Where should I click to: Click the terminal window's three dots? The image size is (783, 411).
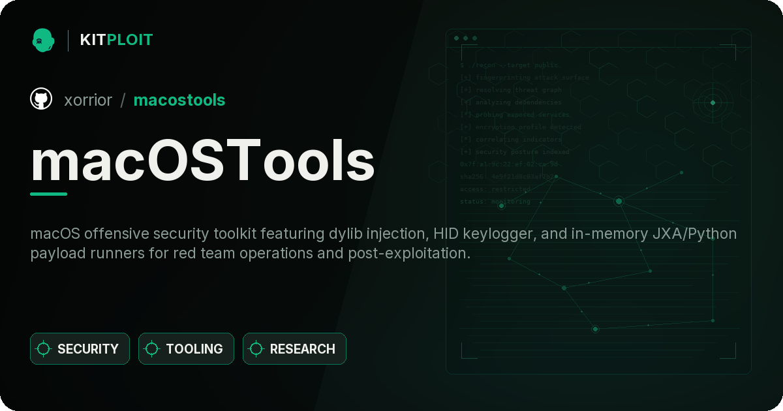(x=465, y=38)
